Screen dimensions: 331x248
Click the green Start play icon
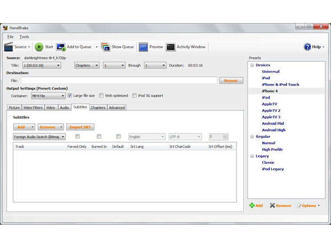[x=39, y=47]
